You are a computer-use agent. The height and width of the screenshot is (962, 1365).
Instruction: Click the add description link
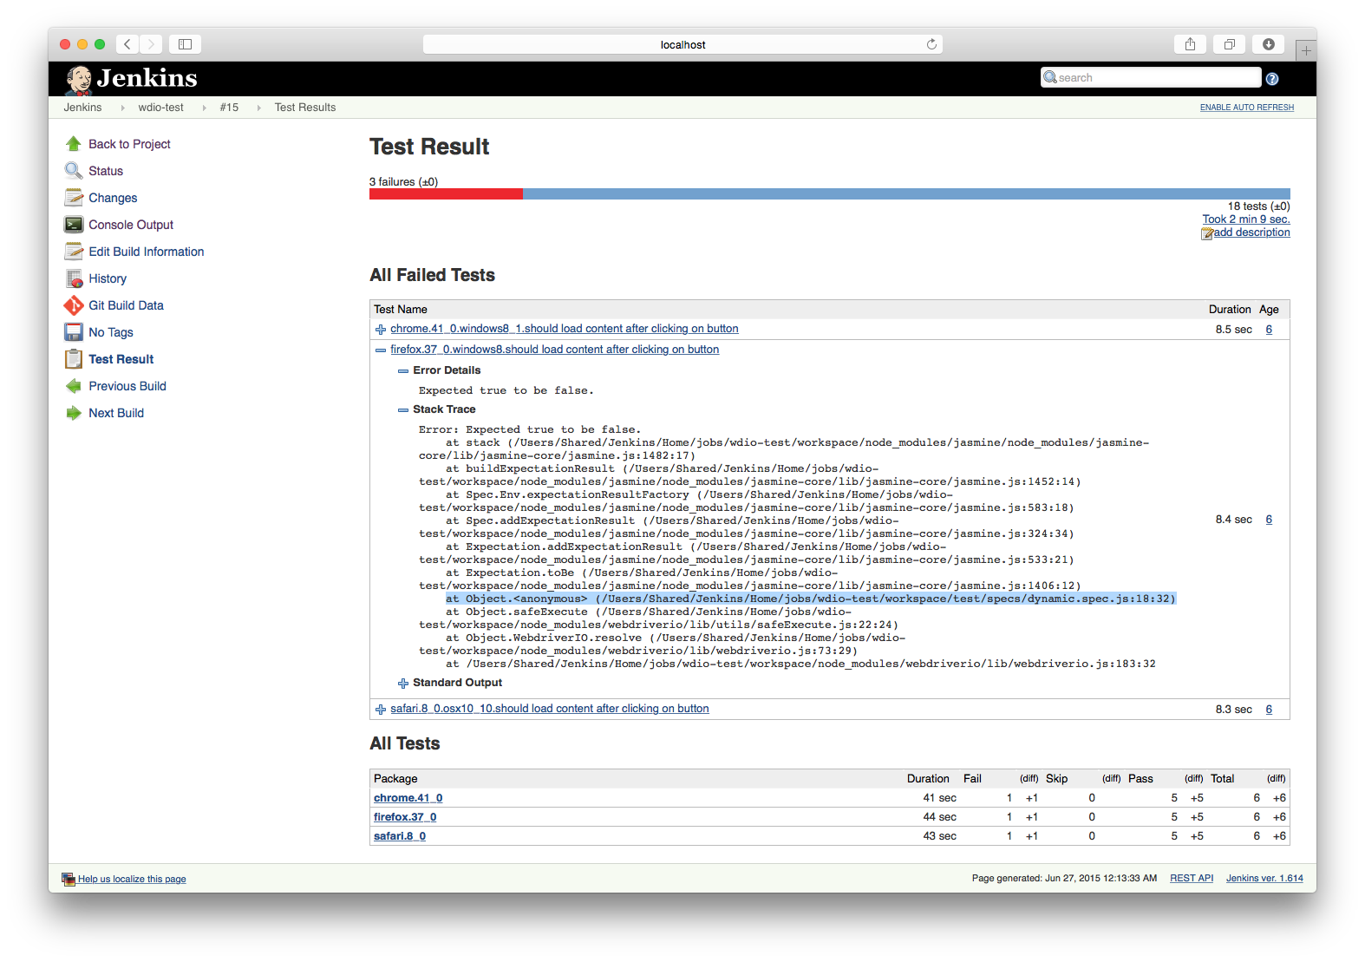[1251, 232]
